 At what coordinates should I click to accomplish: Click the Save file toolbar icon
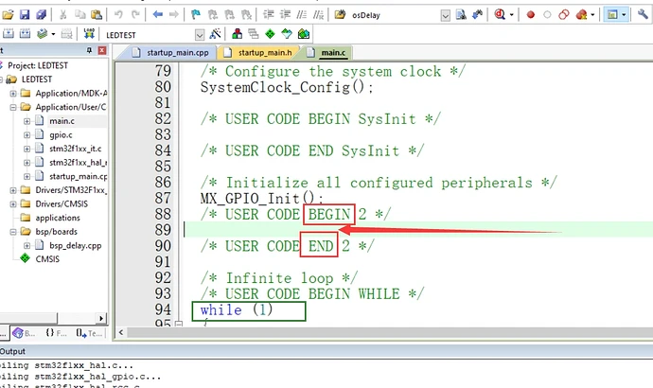tap(24, 14)
